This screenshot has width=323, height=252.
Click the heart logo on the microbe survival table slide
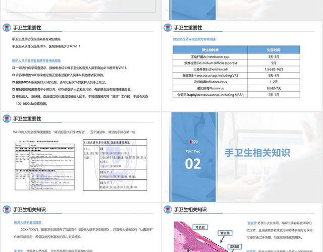(168, 27)
